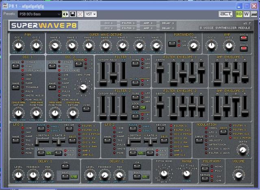Open the Presets dropdown PSB 80's Bass
260x190 pixels.
tap(40, 14)
